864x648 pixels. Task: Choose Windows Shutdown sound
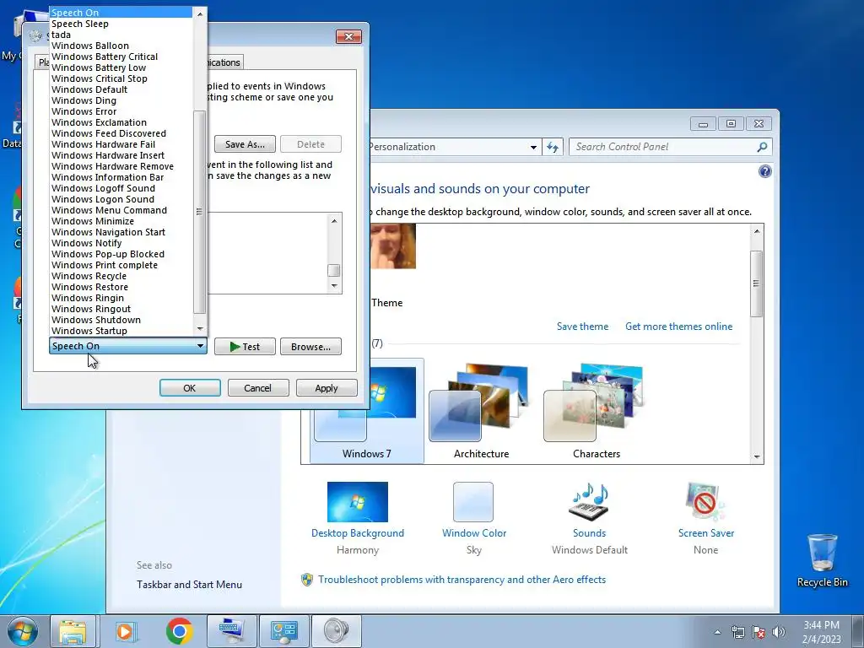click(121, 320)
